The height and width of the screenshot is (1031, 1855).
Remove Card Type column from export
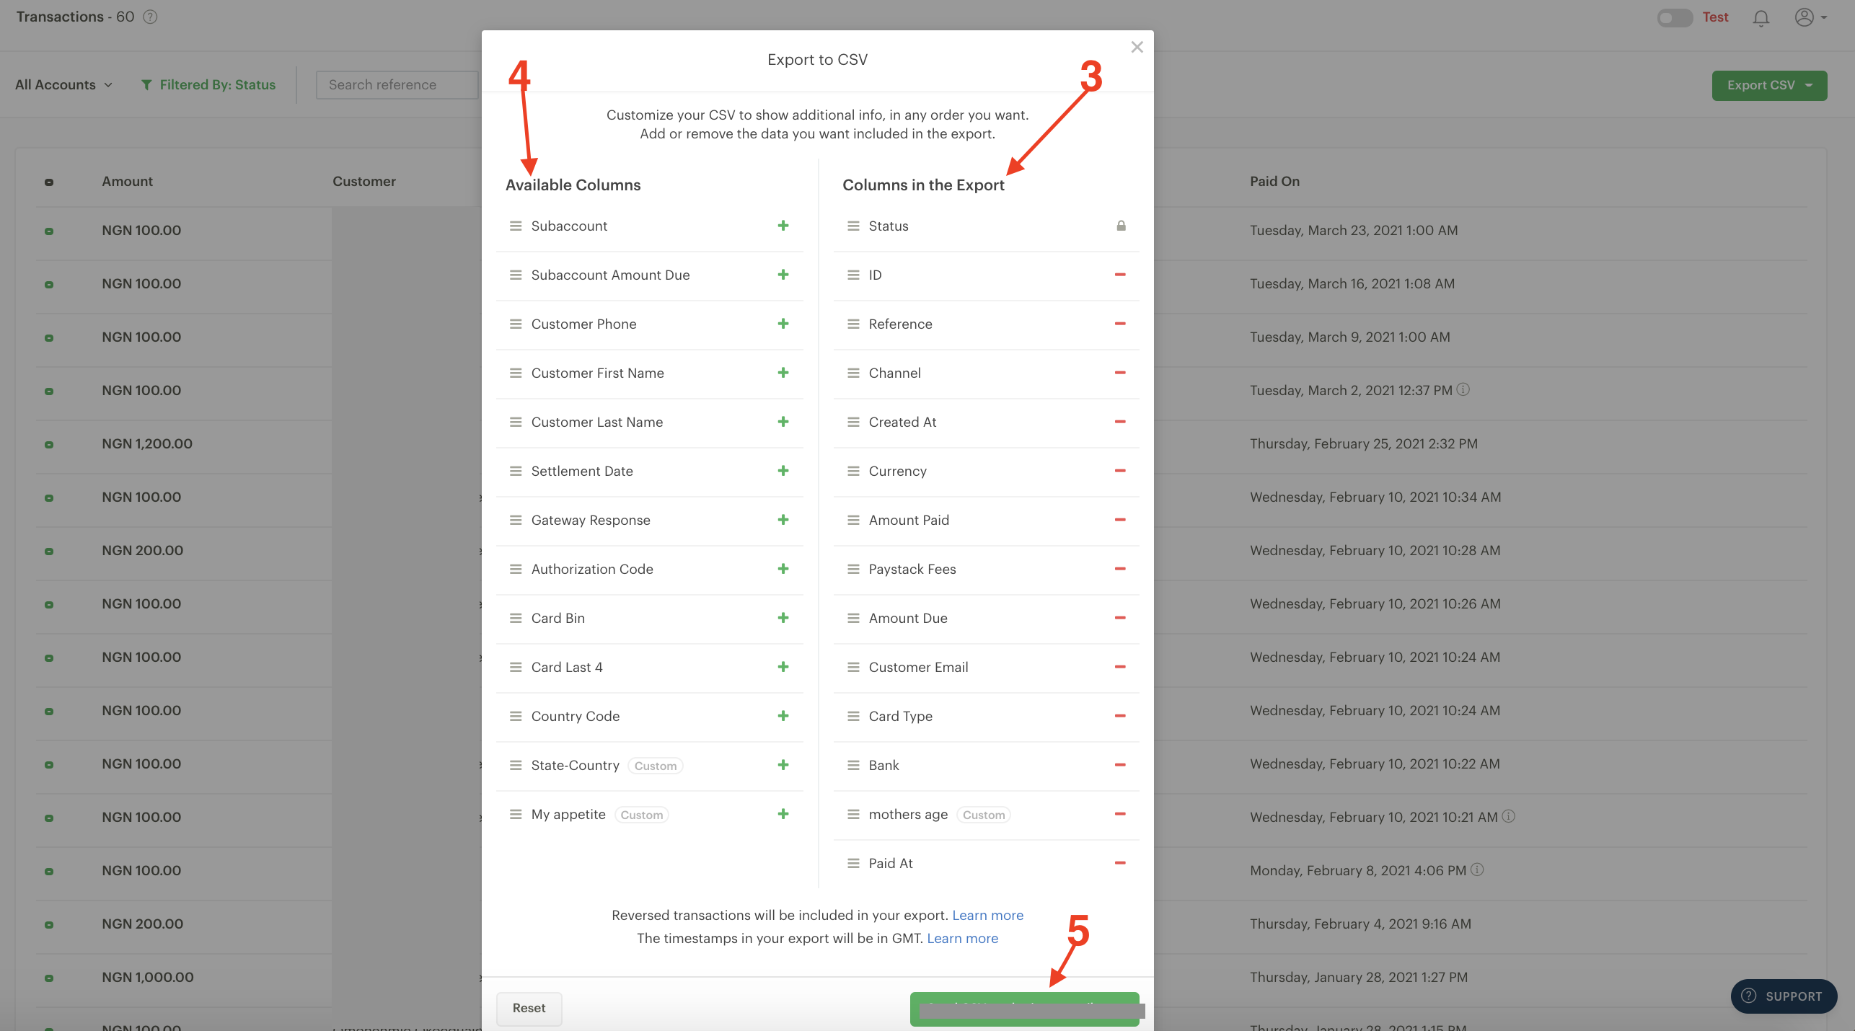pos(1120,716)
